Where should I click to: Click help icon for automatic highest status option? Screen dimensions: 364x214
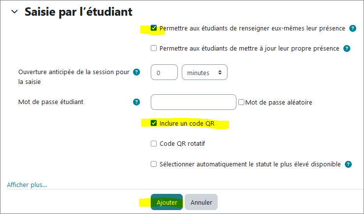348,164
